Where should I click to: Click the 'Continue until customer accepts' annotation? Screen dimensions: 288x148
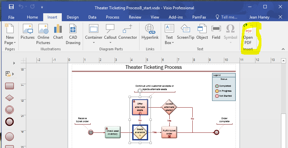coord(154,87)
